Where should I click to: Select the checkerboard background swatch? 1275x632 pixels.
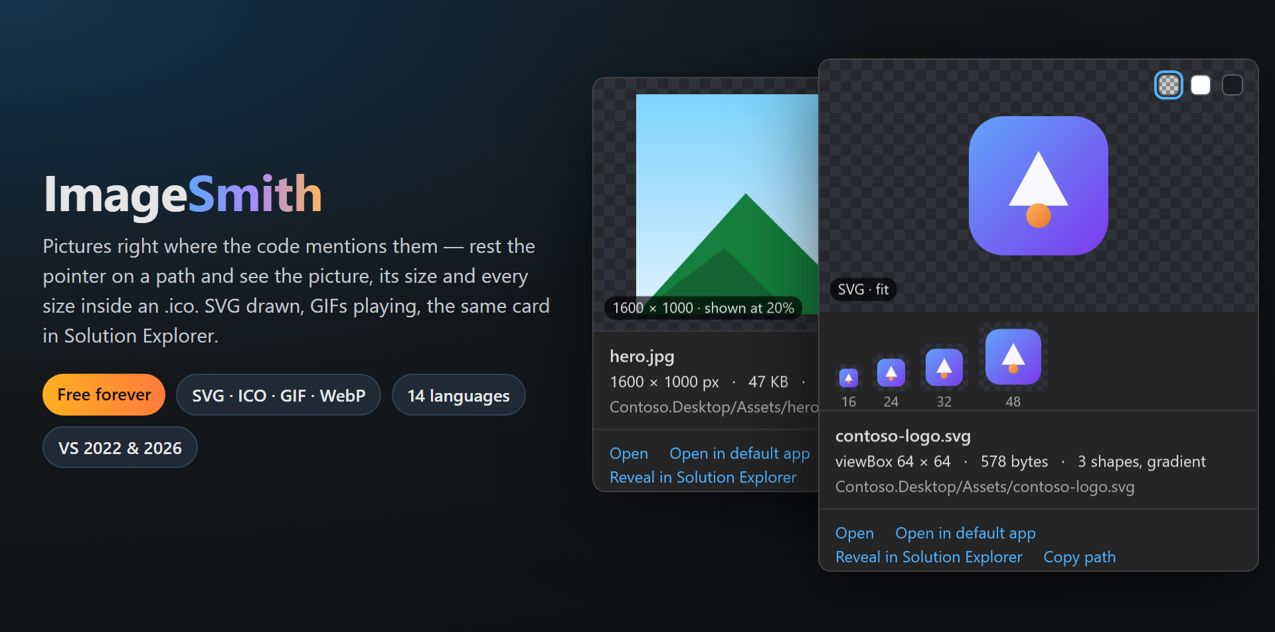(1169, 85)
